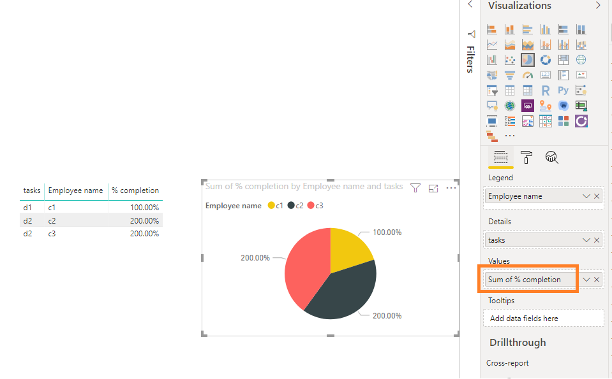
Task: Select the Clustered bar chart visual
Action: click(527, 29)
